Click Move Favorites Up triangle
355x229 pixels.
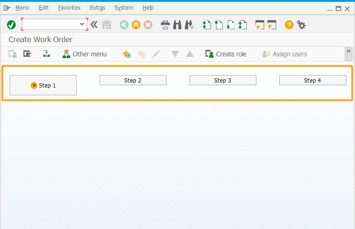190,54
